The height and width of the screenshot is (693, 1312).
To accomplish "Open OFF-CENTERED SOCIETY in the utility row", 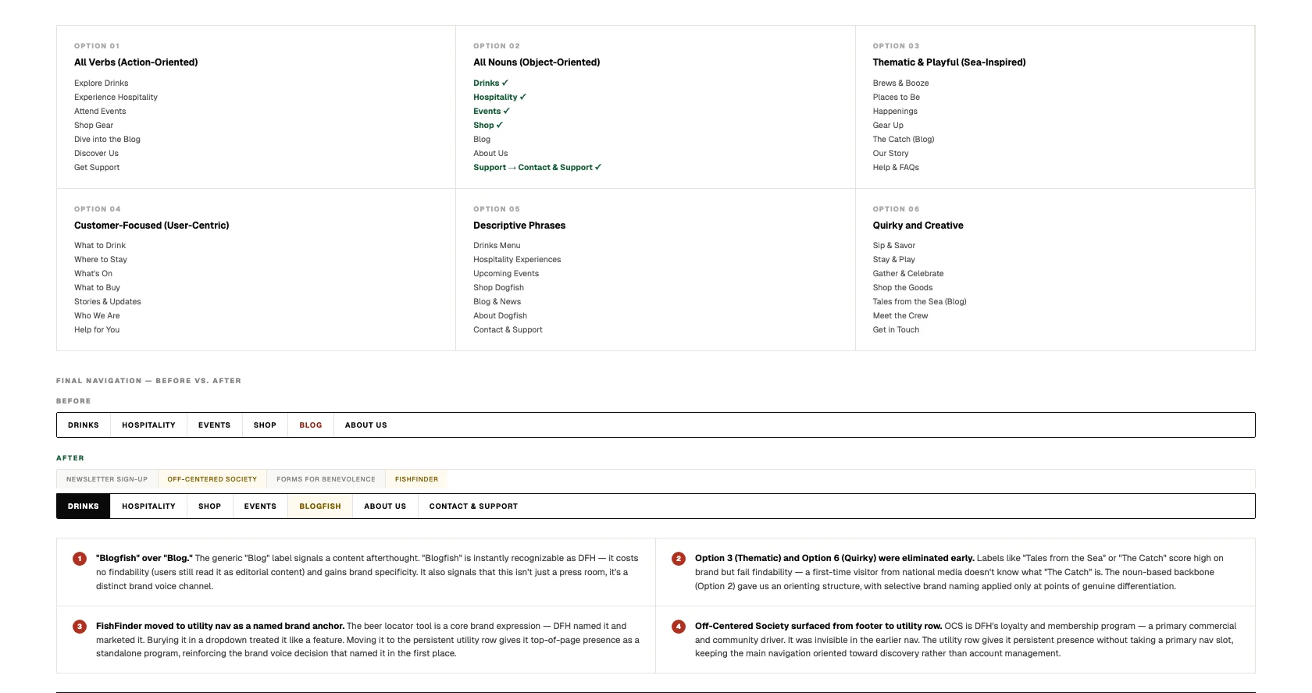I will tap(212, 479).
